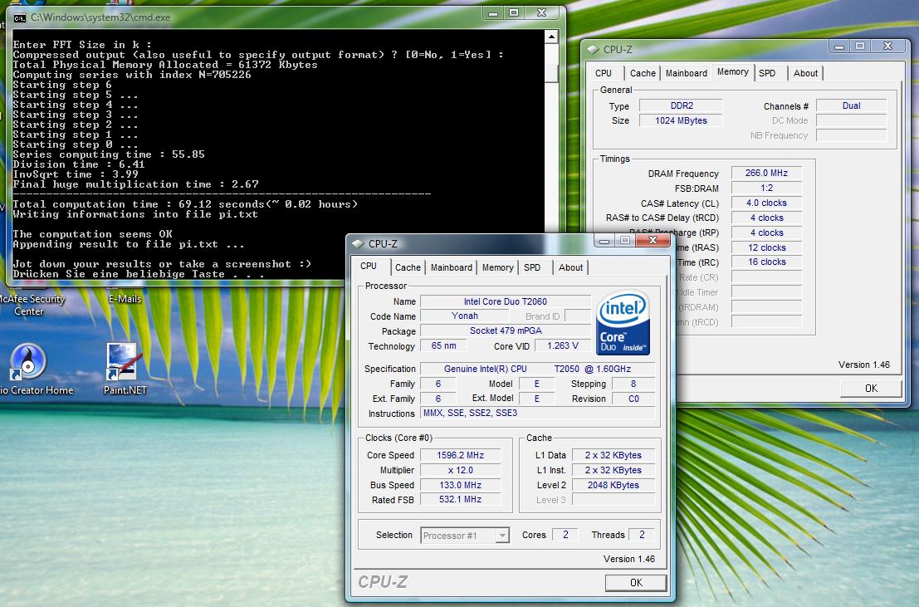Select the About tab in the front CPU-Z window

[570, 267]
